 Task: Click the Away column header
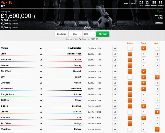point(157,43)
